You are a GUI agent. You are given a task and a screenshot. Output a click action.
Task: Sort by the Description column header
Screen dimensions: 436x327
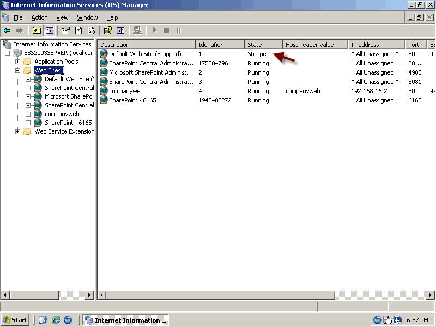[147, 45]
